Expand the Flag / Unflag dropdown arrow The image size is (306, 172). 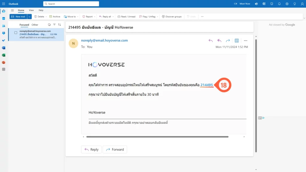coord(157,17)
